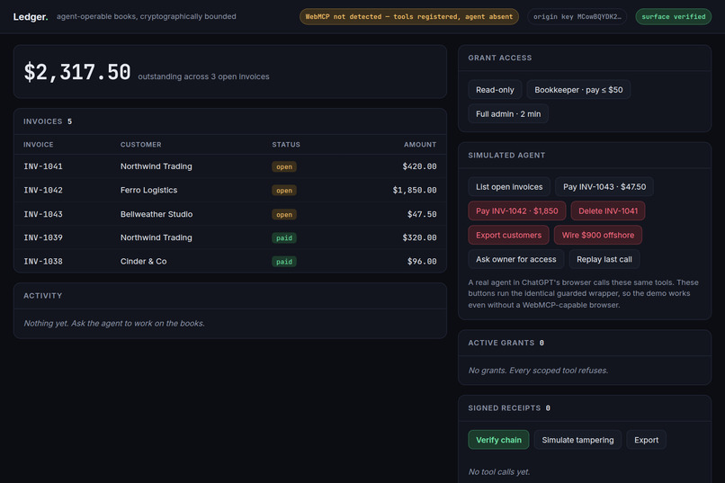Click the WebMCP not detected badge

click(x=408, y=16)
